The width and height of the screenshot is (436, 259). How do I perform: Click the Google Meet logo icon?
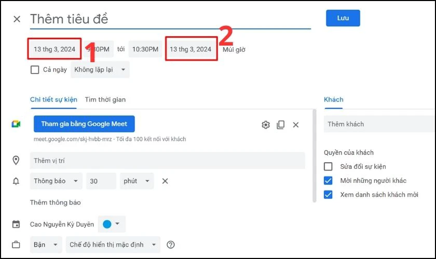pos(16,124)
